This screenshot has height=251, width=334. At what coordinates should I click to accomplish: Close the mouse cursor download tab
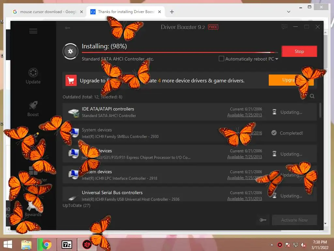tap(81, 12)
